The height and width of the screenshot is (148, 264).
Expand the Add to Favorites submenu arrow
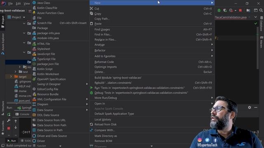pos(212,56)
